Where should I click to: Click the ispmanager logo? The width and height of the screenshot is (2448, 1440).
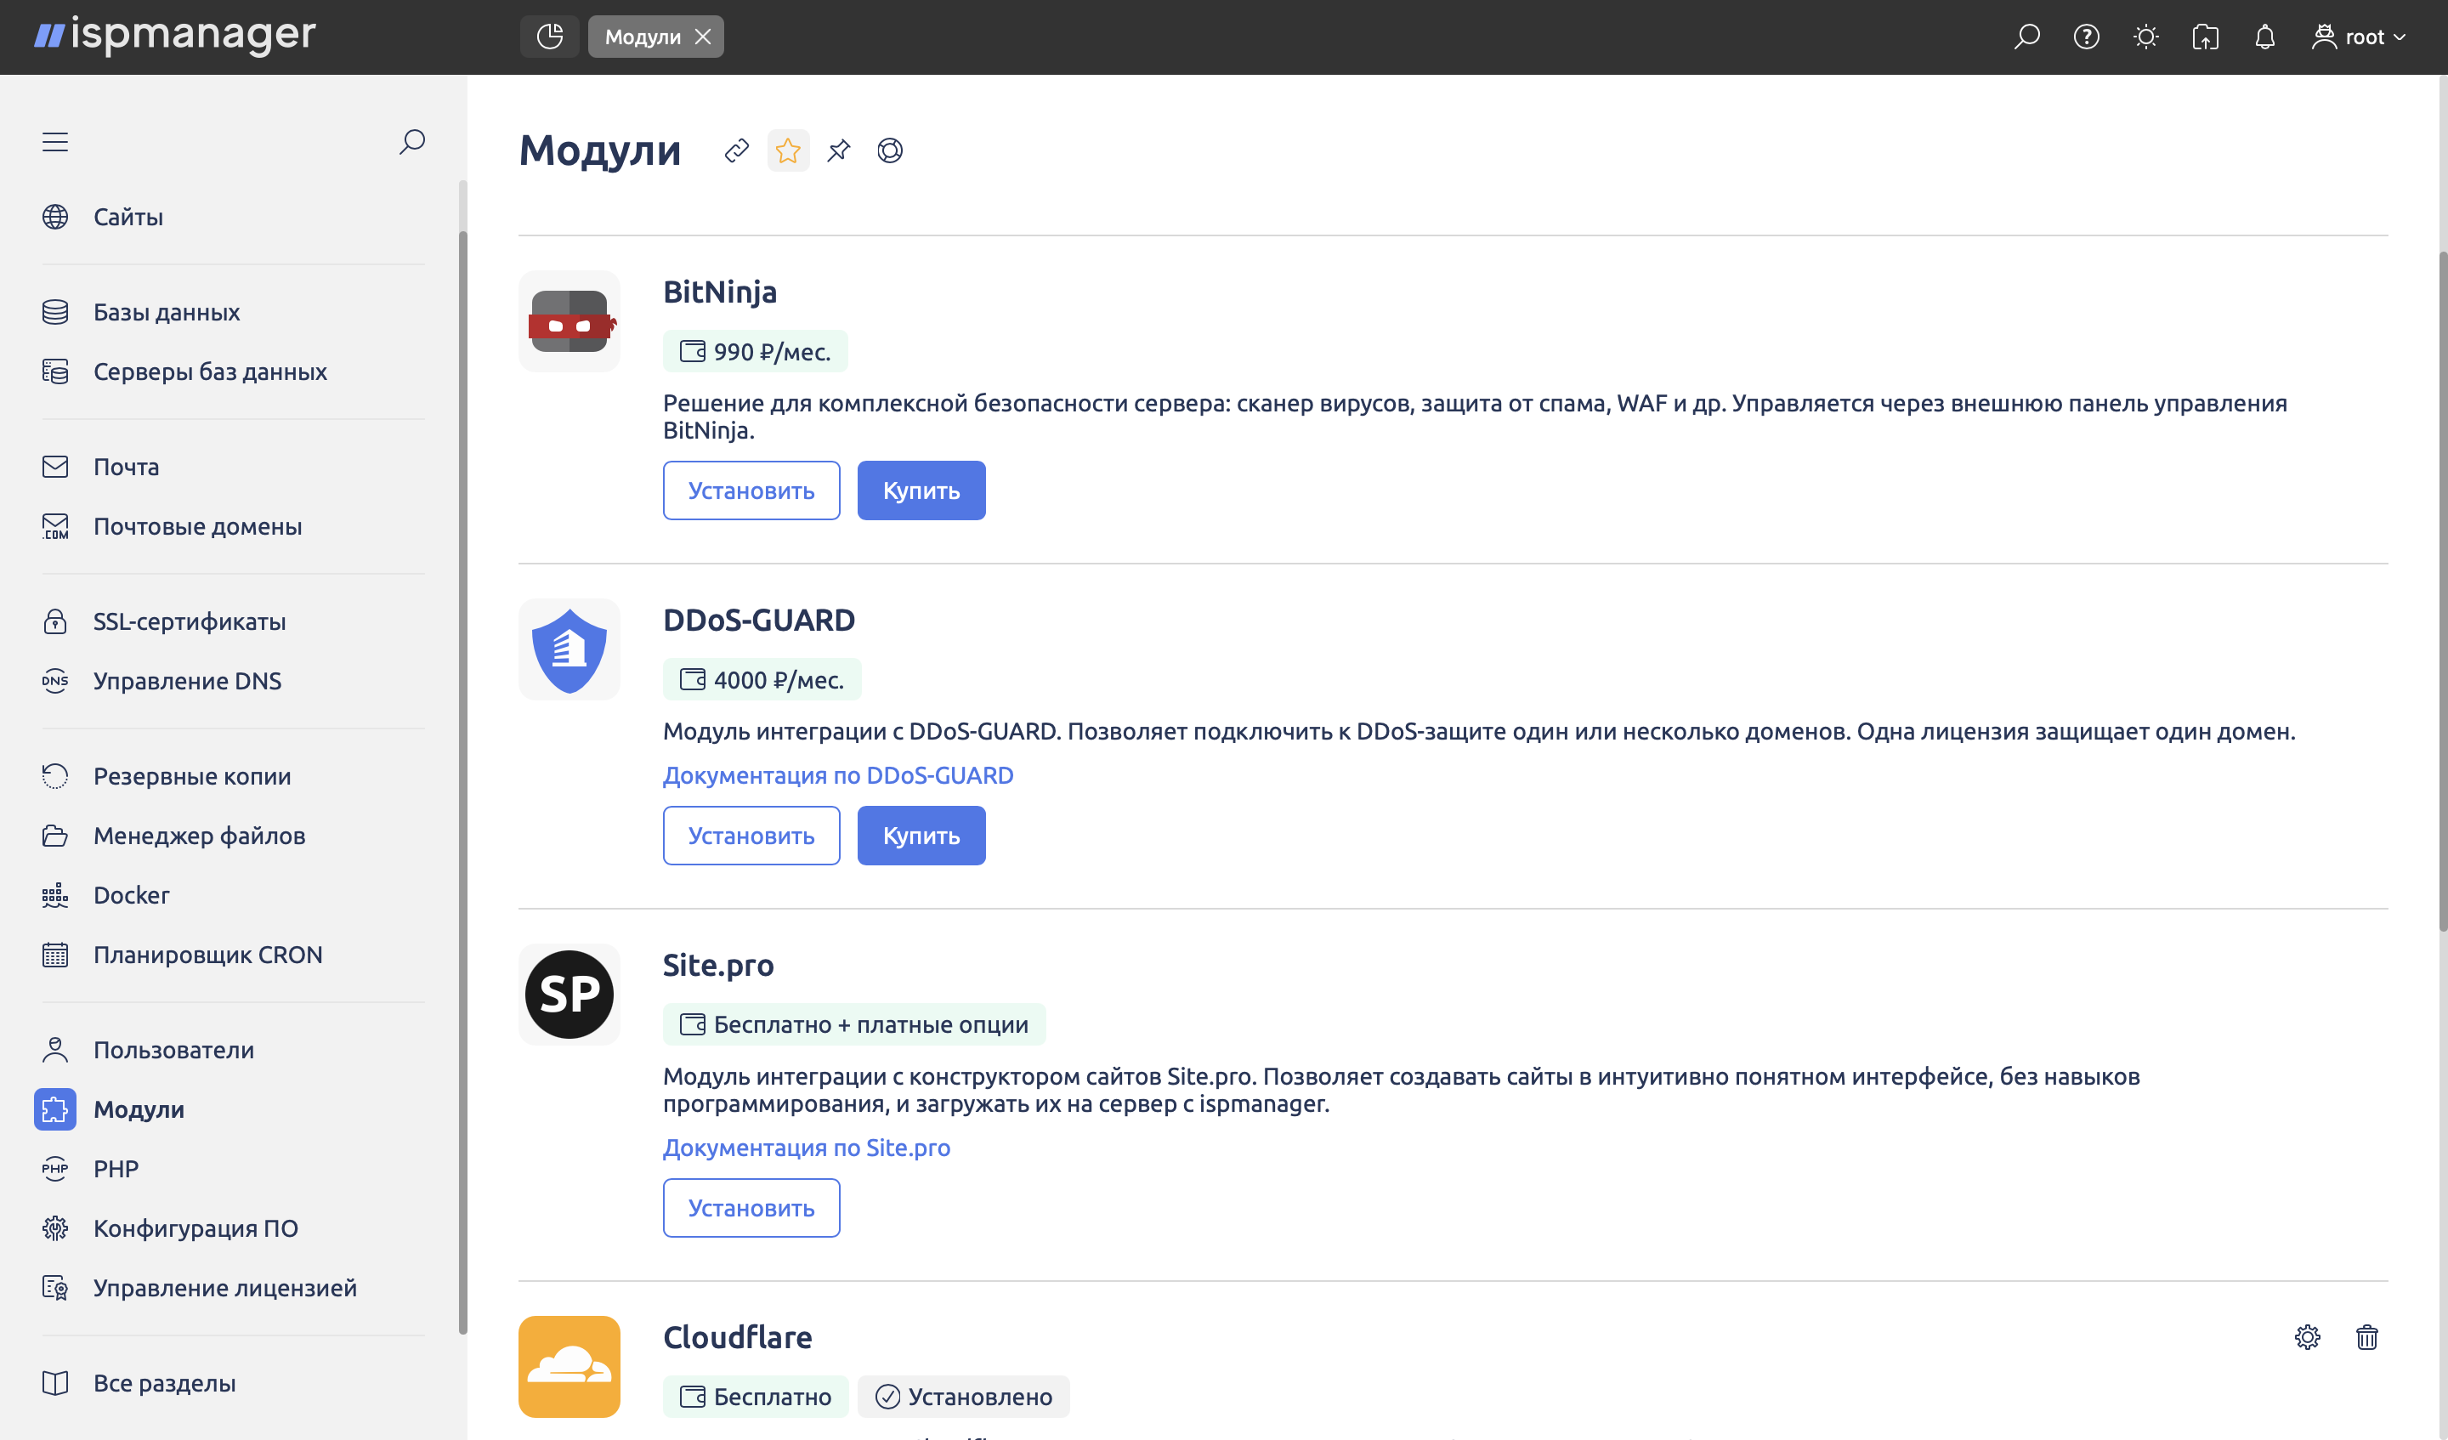[175, 35]
